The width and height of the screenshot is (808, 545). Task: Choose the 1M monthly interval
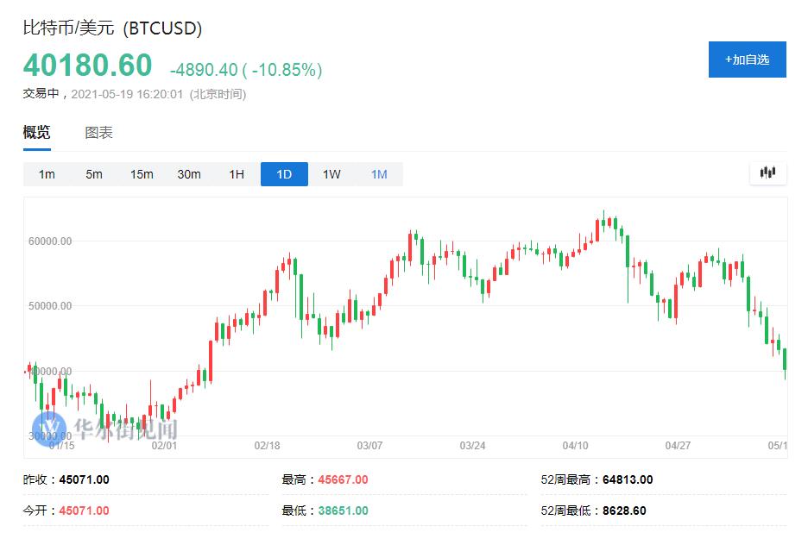click(379, 174)
